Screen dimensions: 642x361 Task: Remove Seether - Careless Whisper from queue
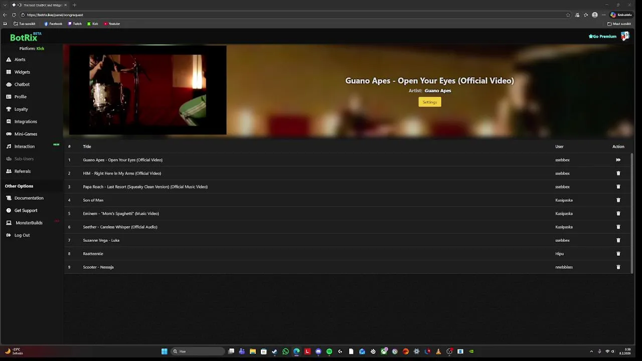(x=618, y=227)
